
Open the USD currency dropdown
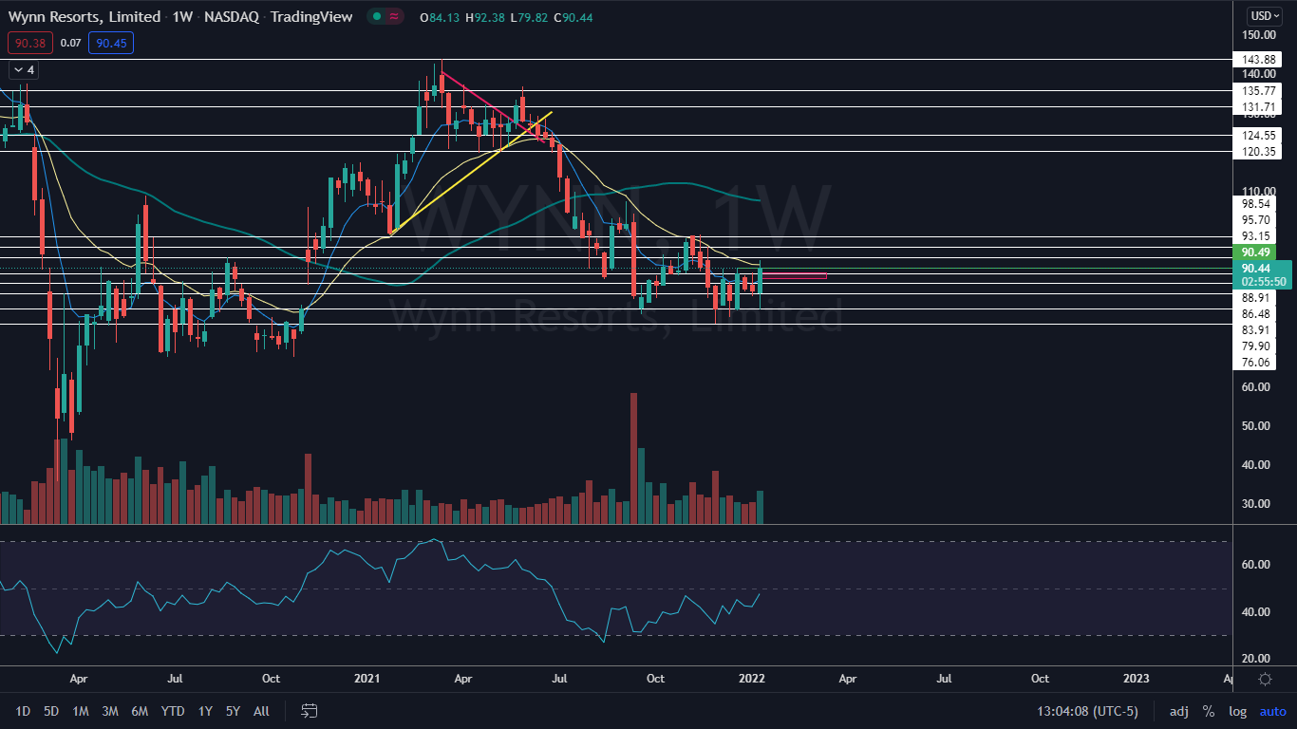(1264, 15)
